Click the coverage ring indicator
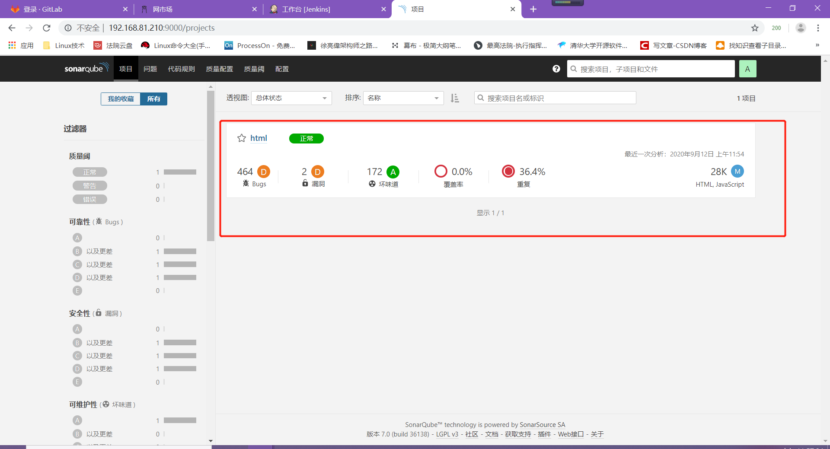Screen dimensions: 830x449 (441, 172)
